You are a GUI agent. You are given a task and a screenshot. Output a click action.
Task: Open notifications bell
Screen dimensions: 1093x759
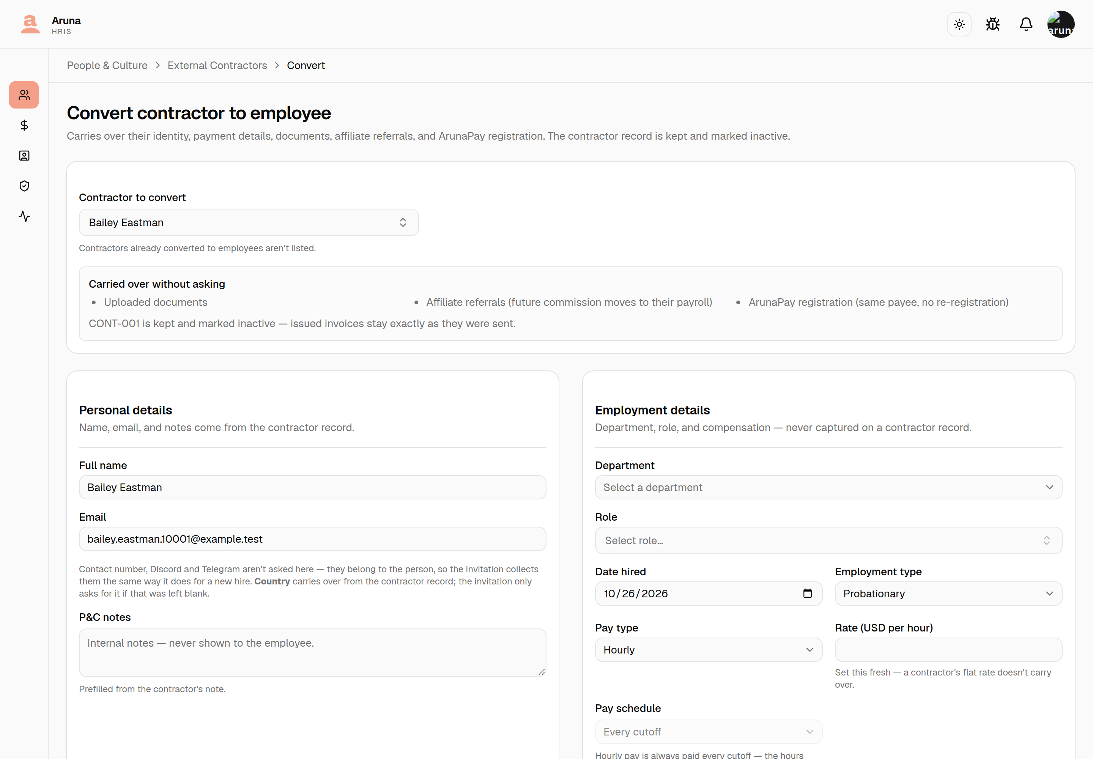coord(1026,24)
